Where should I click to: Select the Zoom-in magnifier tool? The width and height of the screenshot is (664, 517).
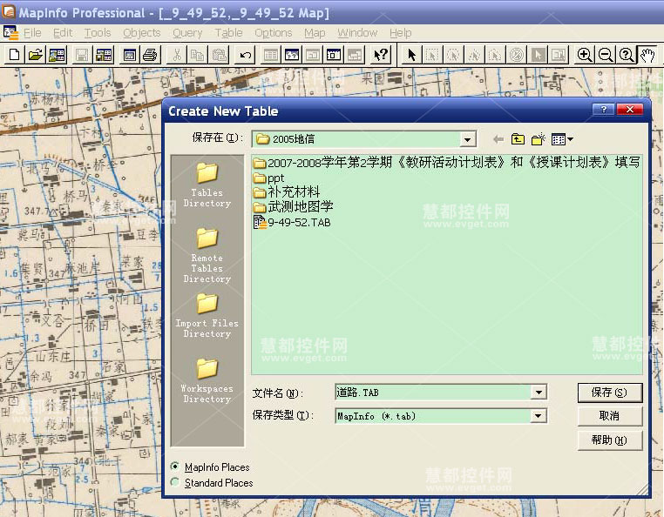(x=585, y=55)
